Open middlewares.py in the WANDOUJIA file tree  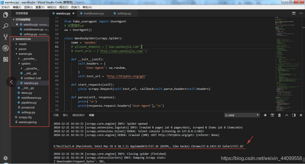(31, 98)
